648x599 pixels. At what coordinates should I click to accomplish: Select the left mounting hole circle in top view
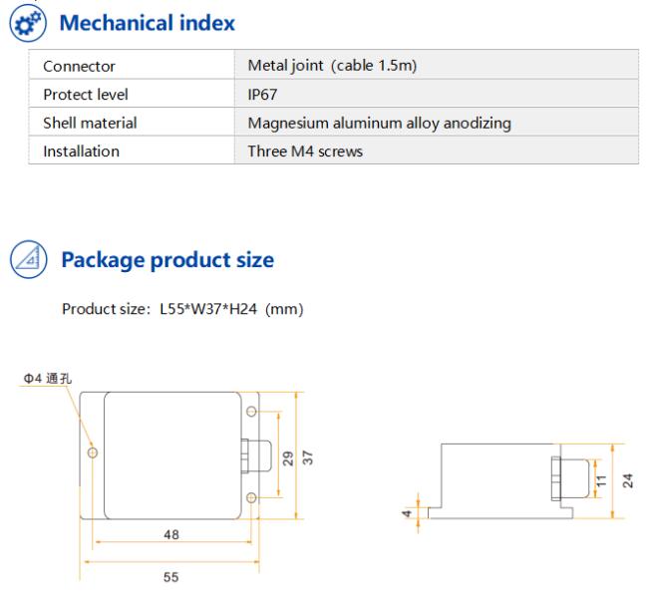click(93, 452)
